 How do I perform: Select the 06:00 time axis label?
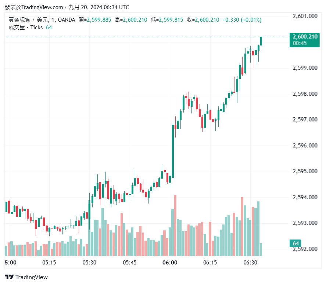tap(170, 263)
